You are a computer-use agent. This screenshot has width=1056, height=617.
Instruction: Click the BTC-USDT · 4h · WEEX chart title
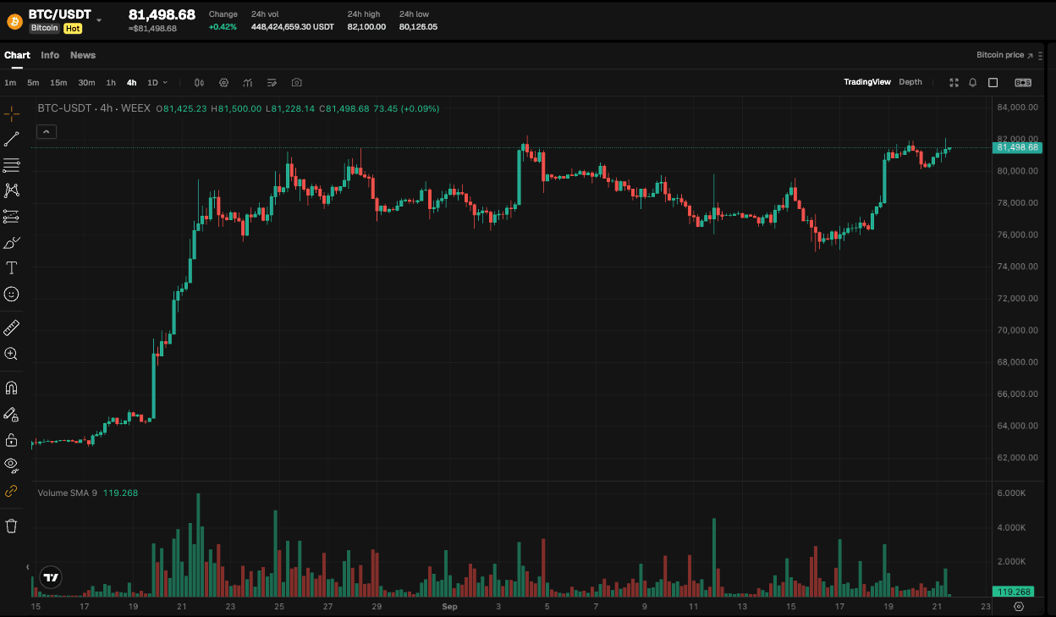pyautogui.click(x=94, y=108)
